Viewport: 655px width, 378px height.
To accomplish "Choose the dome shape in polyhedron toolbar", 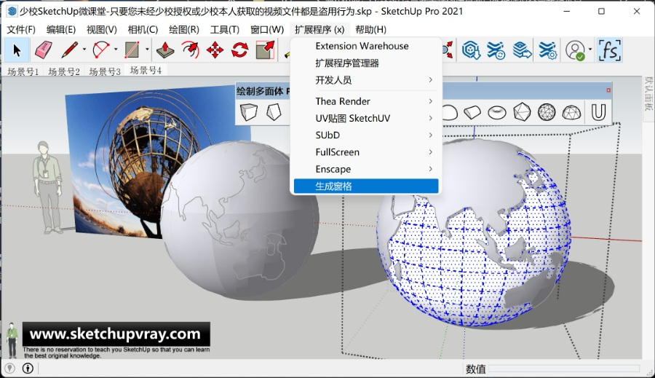I will pyautogui.click(x=450, y=112).
